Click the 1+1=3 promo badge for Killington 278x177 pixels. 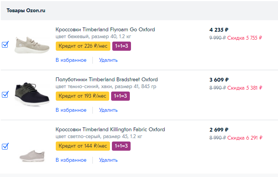(121, 146)
